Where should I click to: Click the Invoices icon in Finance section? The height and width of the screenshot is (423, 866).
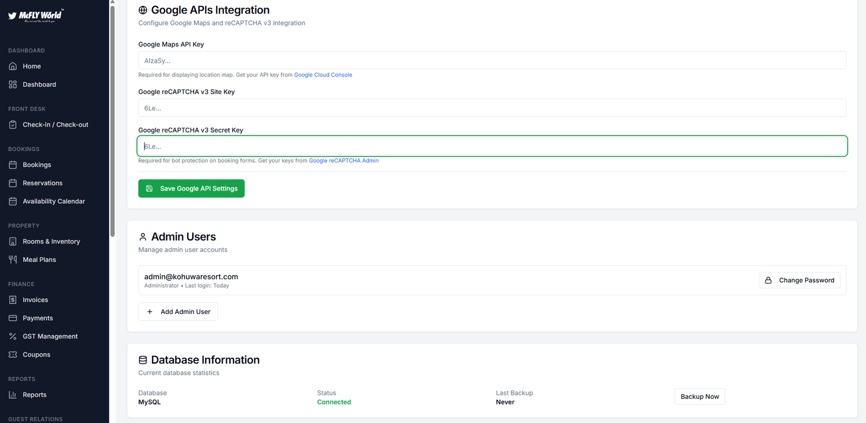tap(13, 300)
